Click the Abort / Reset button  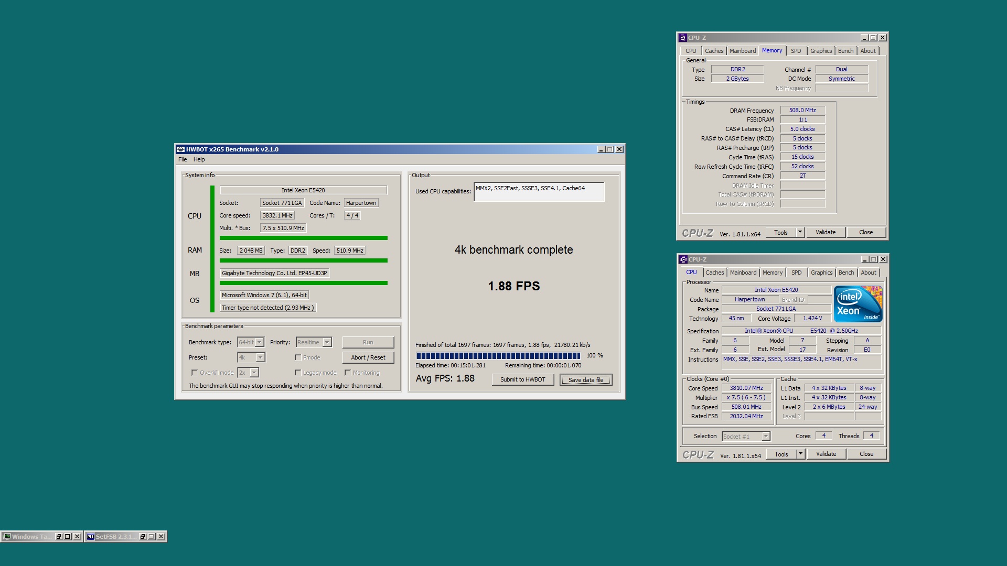coord(368,357)
